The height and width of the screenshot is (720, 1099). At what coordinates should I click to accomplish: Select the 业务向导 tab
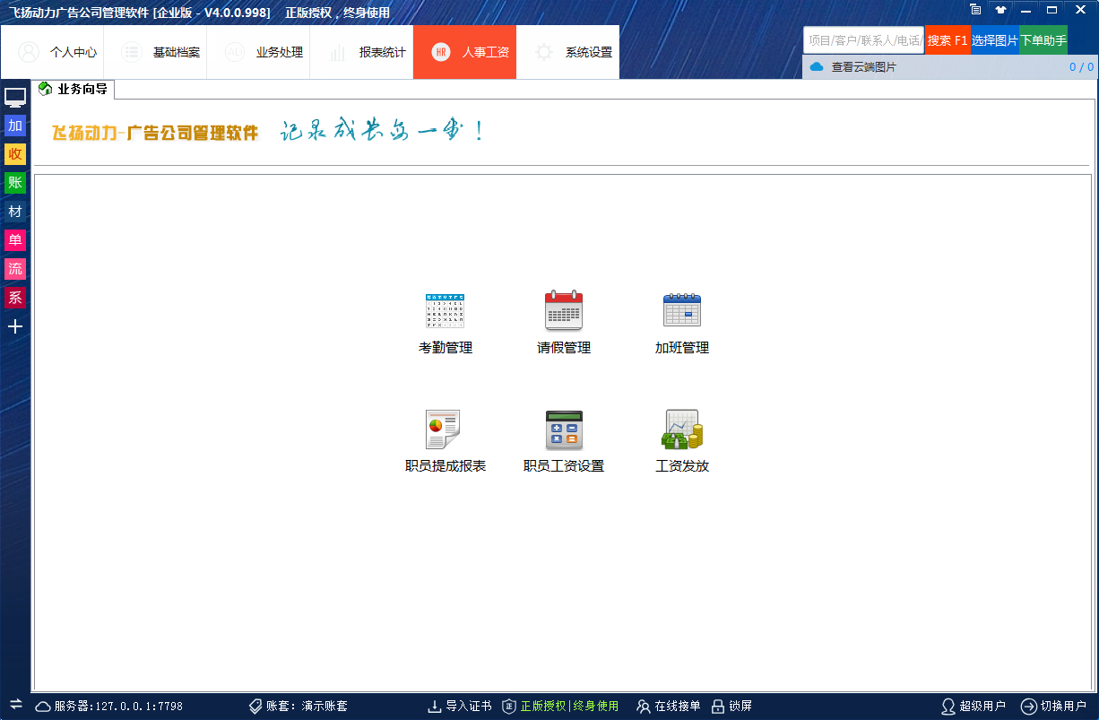click(x=74, y=90)
